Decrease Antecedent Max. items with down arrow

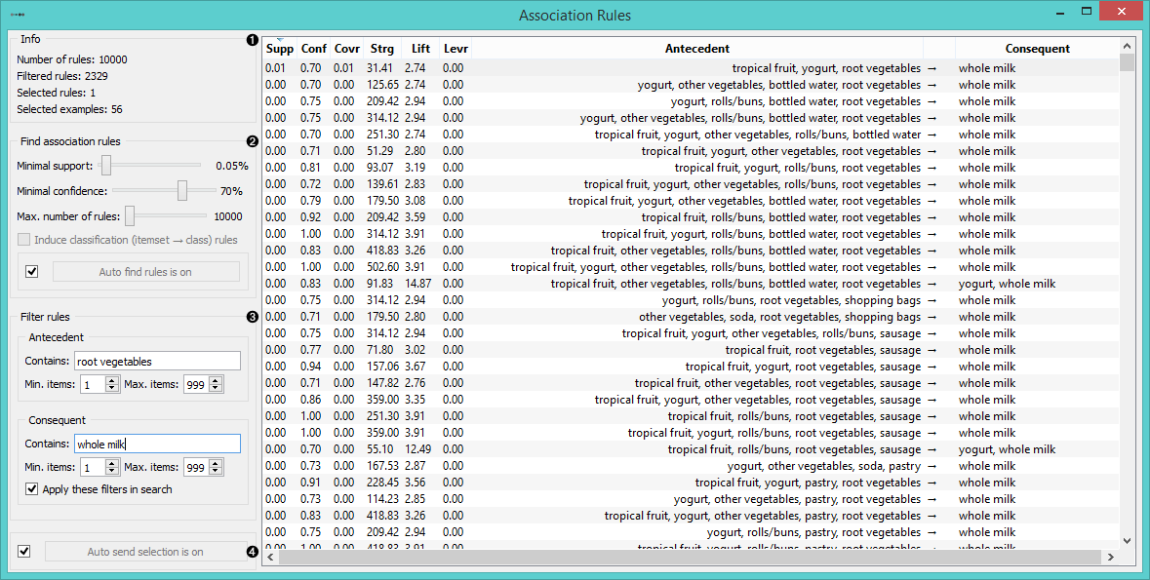pos(216,389)
